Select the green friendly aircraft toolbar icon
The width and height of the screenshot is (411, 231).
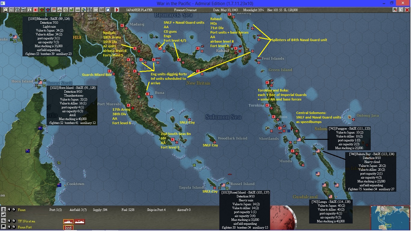tap(41, 10)
